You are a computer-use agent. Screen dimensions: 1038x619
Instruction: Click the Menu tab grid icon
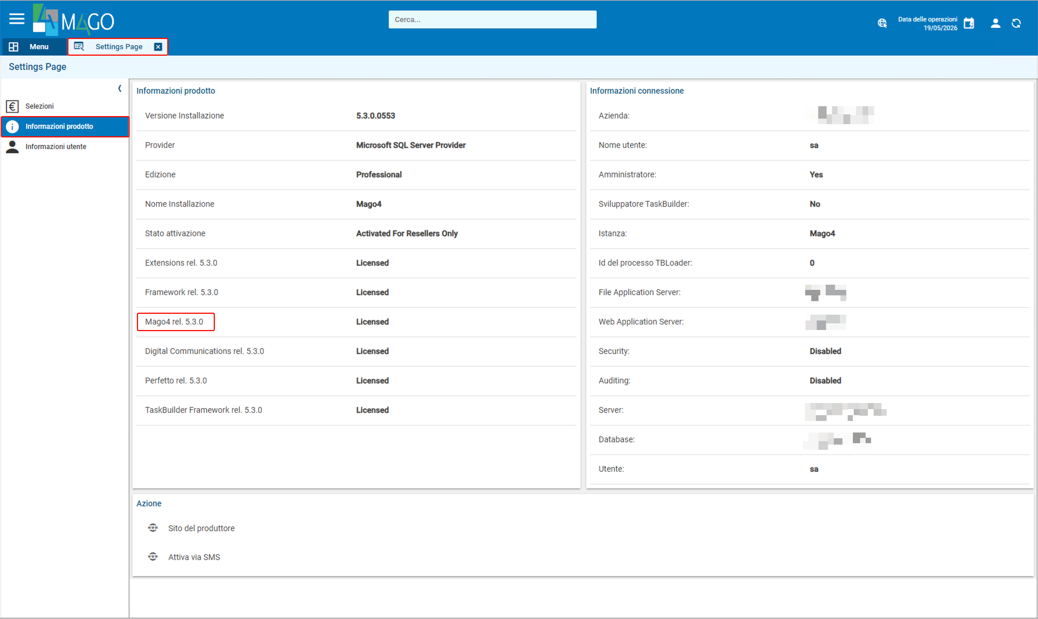click(x=13, y=47)
